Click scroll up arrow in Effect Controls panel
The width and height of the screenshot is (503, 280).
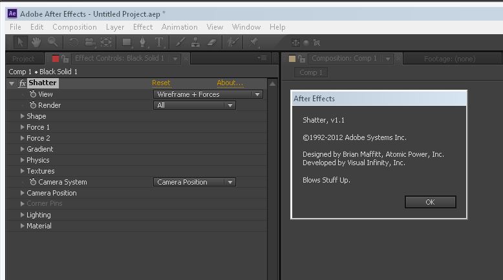[x=272, y=84]
